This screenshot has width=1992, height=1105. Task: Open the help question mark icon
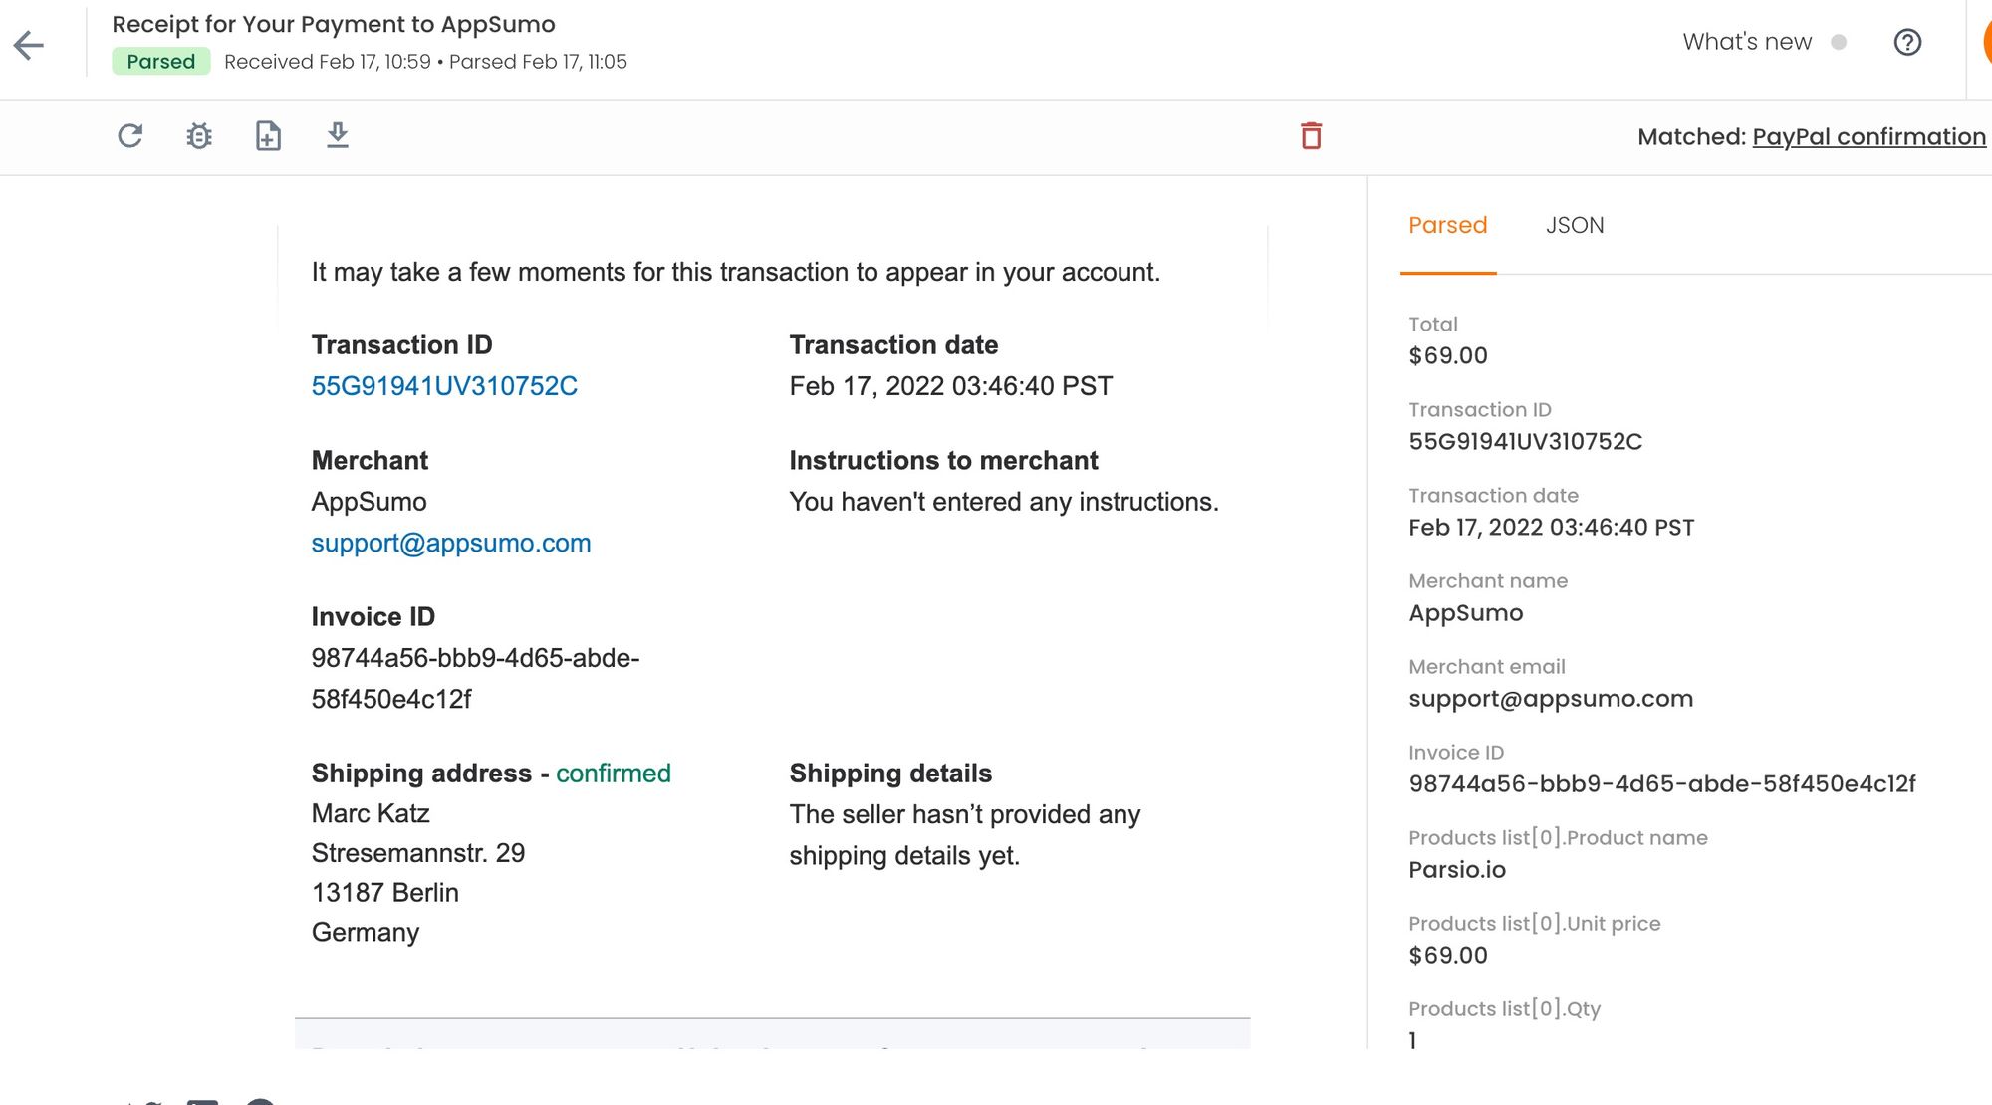click(x=1906, y=43)
